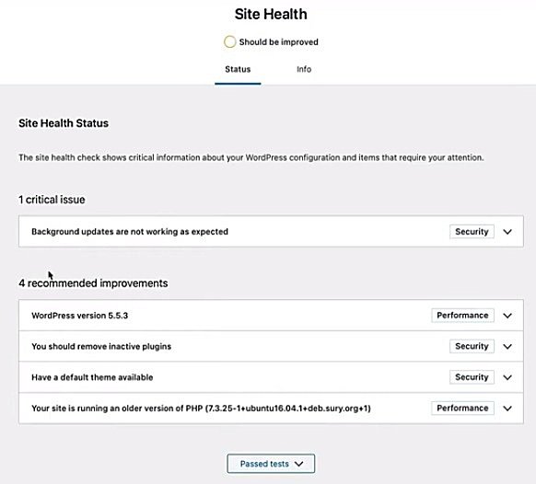Viewport: 536px width, 484px height.
Task: Click Security badge on inactive plugins row
Action: tap(472, 346)
